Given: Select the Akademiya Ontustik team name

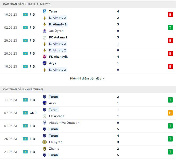Looking at the screenshot, I should (64, 123).
